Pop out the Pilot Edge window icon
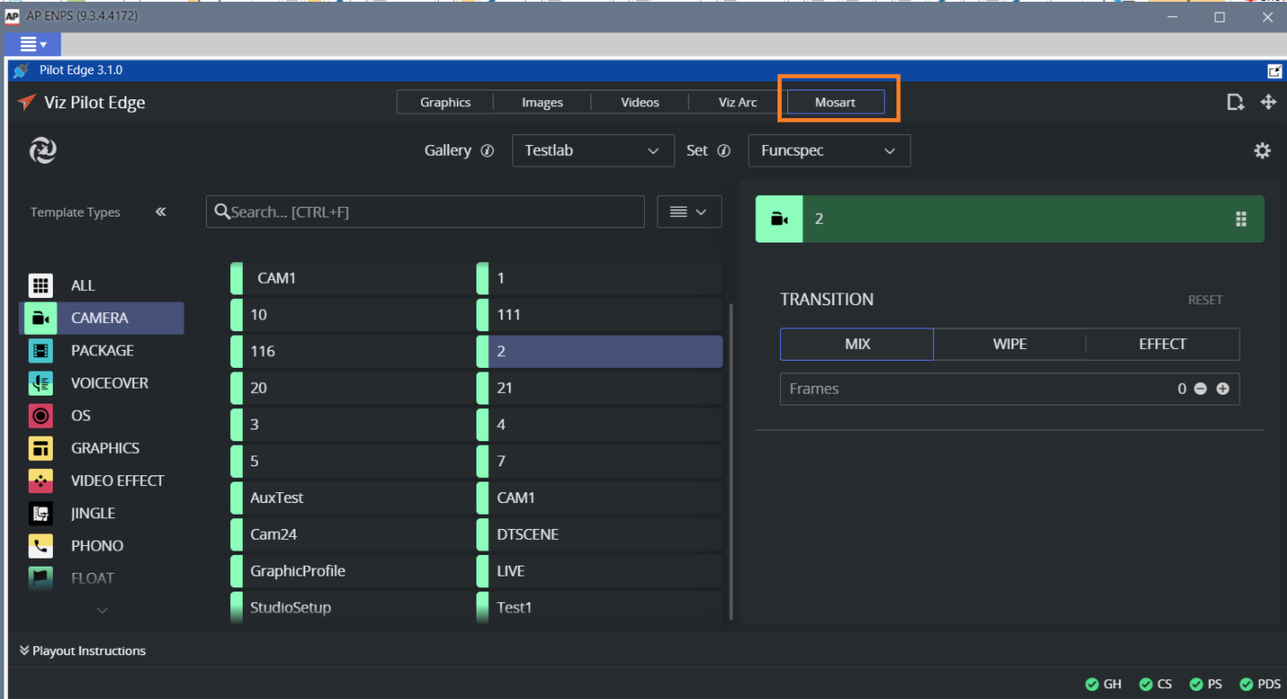 pyautogui.click(x=1274, y=71)
